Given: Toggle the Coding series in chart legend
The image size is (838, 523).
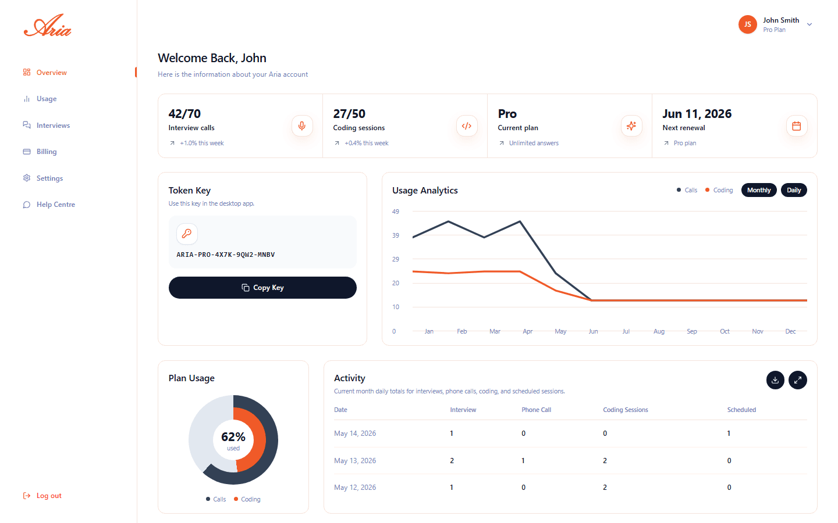Looking at the screenshot, I should [719, 190].
